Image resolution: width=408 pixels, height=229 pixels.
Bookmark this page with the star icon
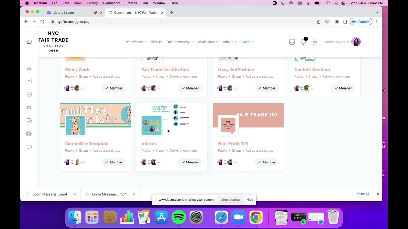tap(327, 22)
